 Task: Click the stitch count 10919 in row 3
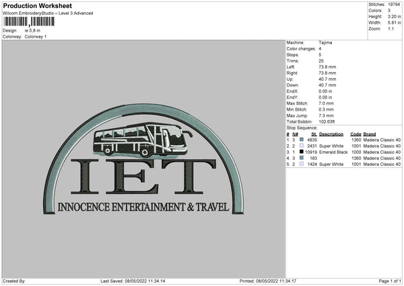(x=311, y=152)
